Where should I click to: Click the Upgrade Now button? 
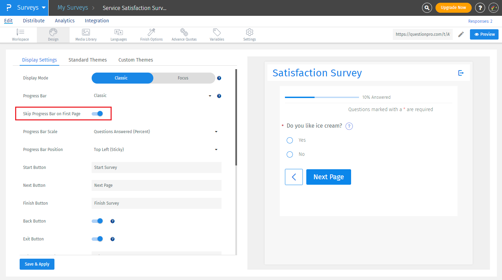[x=453, y=7]
